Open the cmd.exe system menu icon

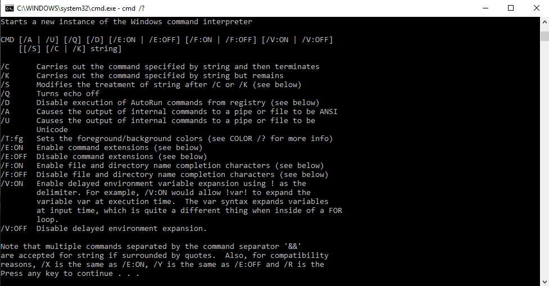9,8
